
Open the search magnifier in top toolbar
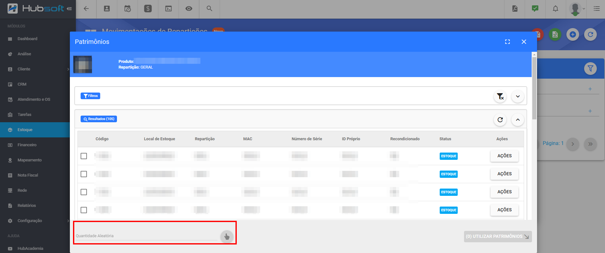tap(209, 9)
